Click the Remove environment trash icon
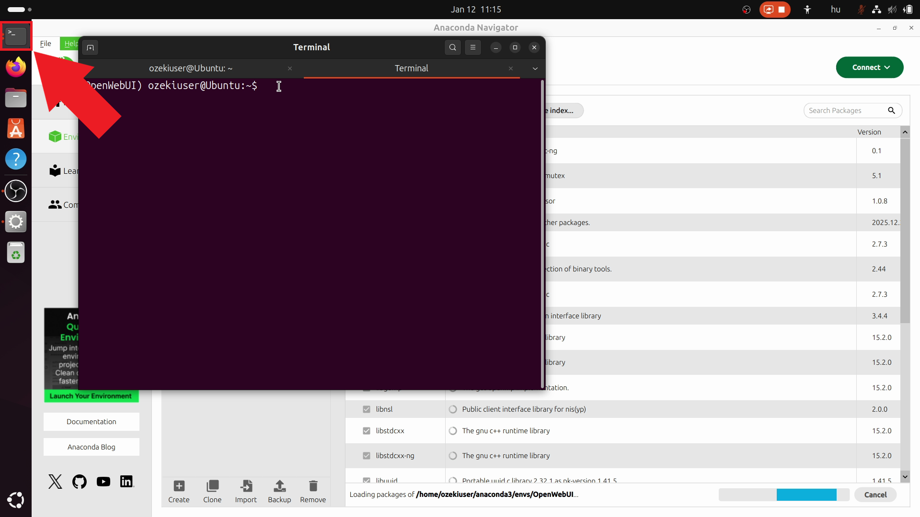 point(313,486)
